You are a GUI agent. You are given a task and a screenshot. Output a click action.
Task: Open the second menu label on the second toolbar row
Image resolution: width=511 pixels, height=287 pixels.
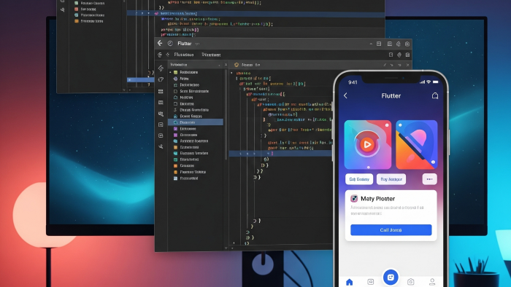(x=211, y=55)
